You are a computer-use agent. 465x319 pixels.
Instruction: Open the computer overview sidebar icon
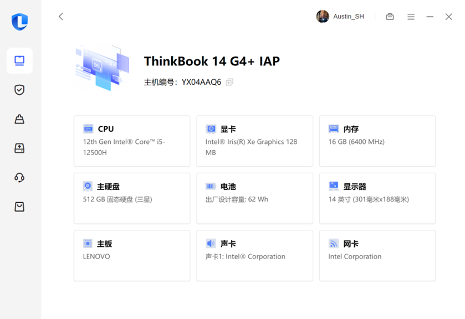point(19,61)
